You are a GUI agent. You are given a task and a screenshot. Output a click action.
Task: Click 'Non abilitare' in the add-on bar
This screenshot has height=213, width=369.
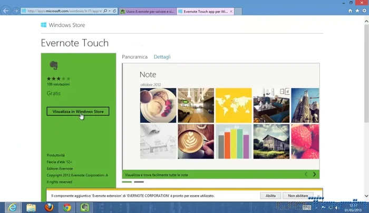pos(298,196)
